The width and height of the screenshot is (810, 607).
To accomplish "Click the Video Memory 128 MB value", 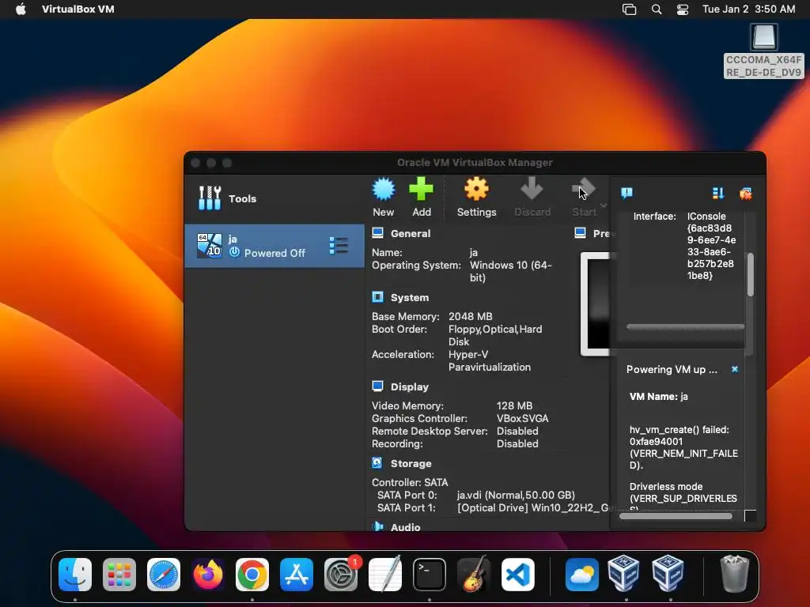I will point(514,405).
